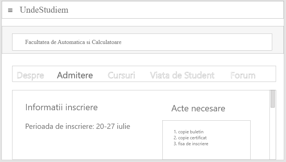Click the Acte necesare heading

198,109
